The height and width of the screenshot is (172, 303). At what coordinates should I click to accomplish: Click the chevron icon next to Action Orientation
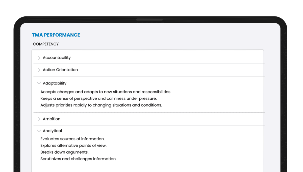pos(39,70)
